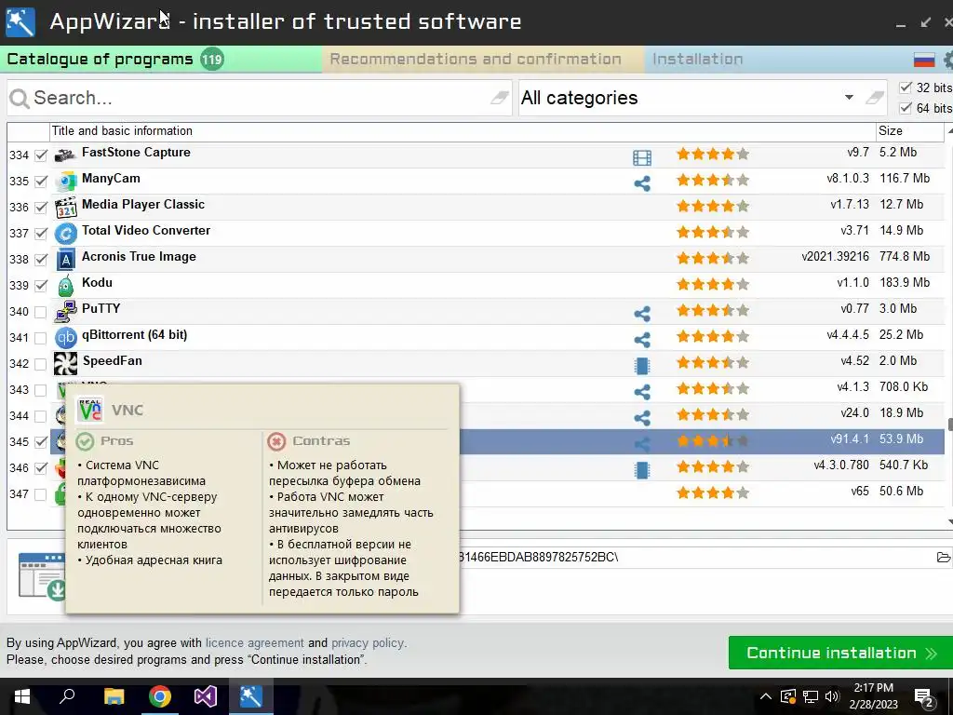Click the Total Video Converter icon

click(x=66, y=234)
